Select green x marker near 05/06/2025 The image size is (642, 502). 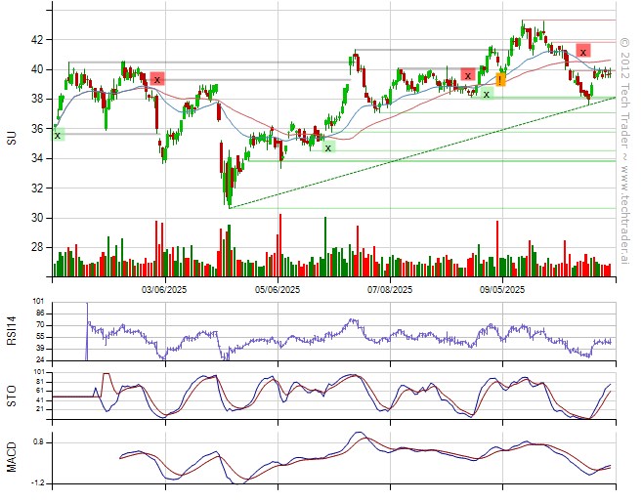327,147
